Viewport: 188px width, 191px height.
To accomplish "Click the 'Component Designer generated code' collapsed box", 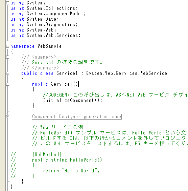I will point(77,117).
